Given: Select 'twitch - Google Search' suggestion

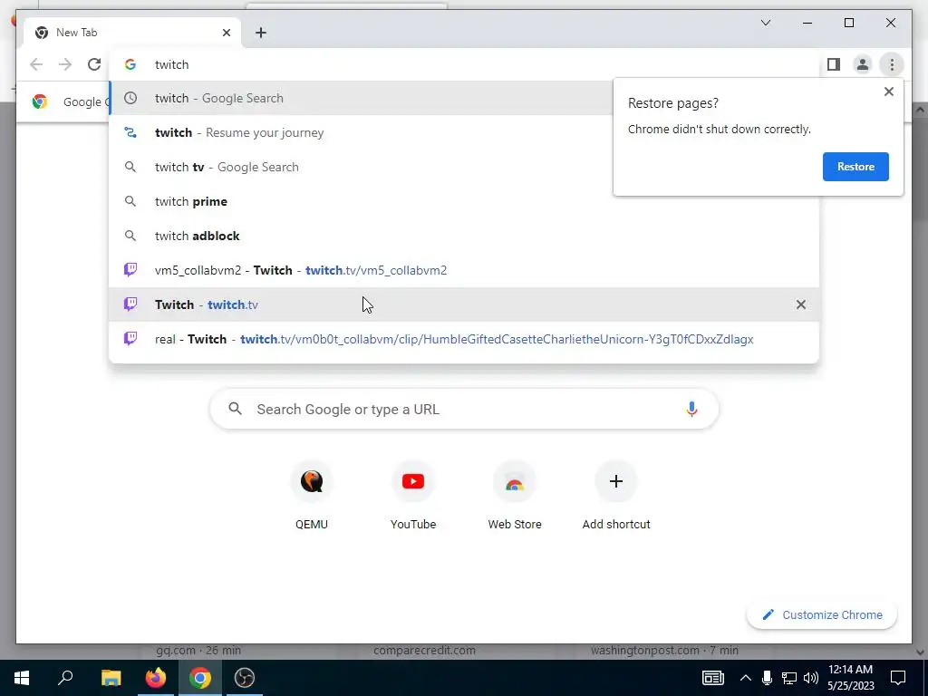Looking at the screenshot, I should pyautogui.click(x=361, y=98).
